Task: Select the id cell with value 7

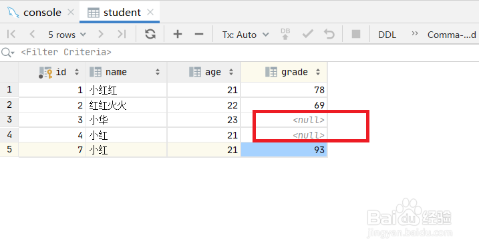Action: [52, 150]
